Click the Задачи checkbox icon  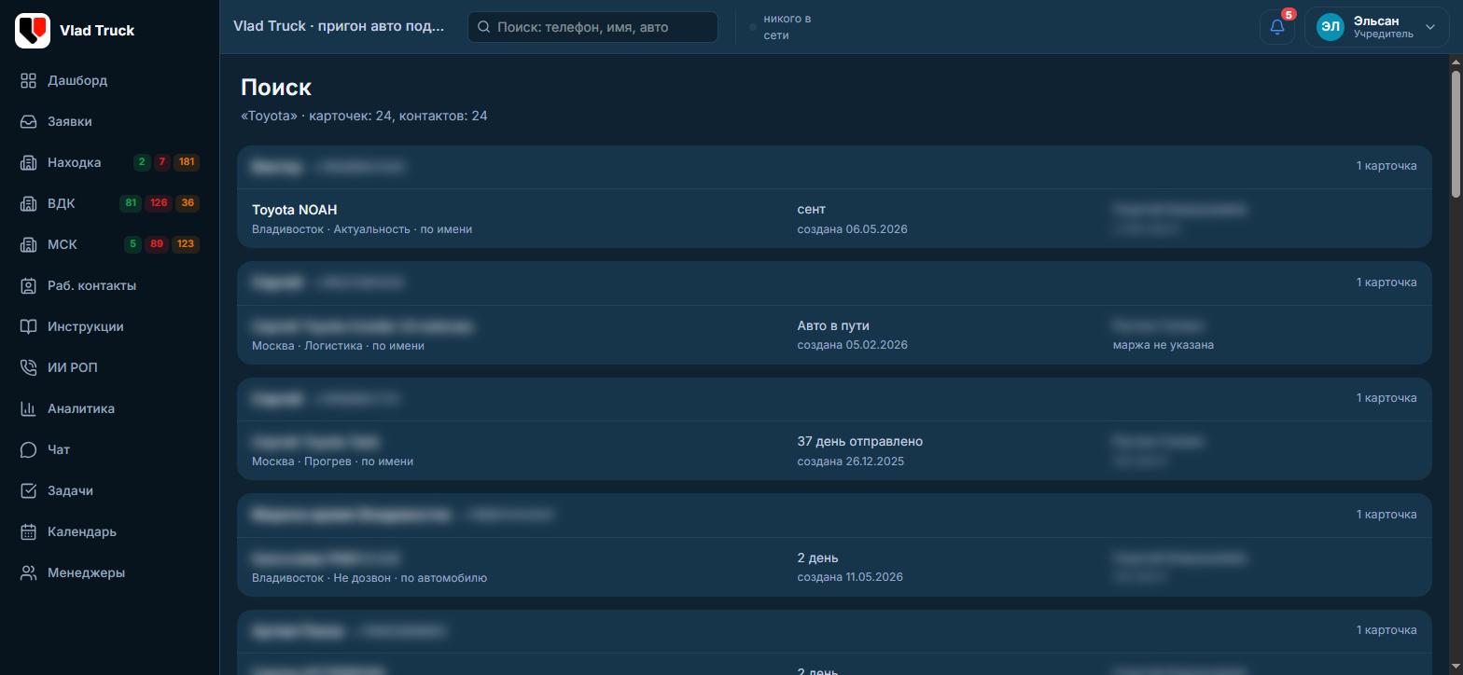click(x=29, y=491)
